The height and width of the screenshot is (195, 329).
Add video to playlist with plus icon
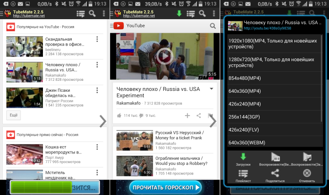point(187,116)
